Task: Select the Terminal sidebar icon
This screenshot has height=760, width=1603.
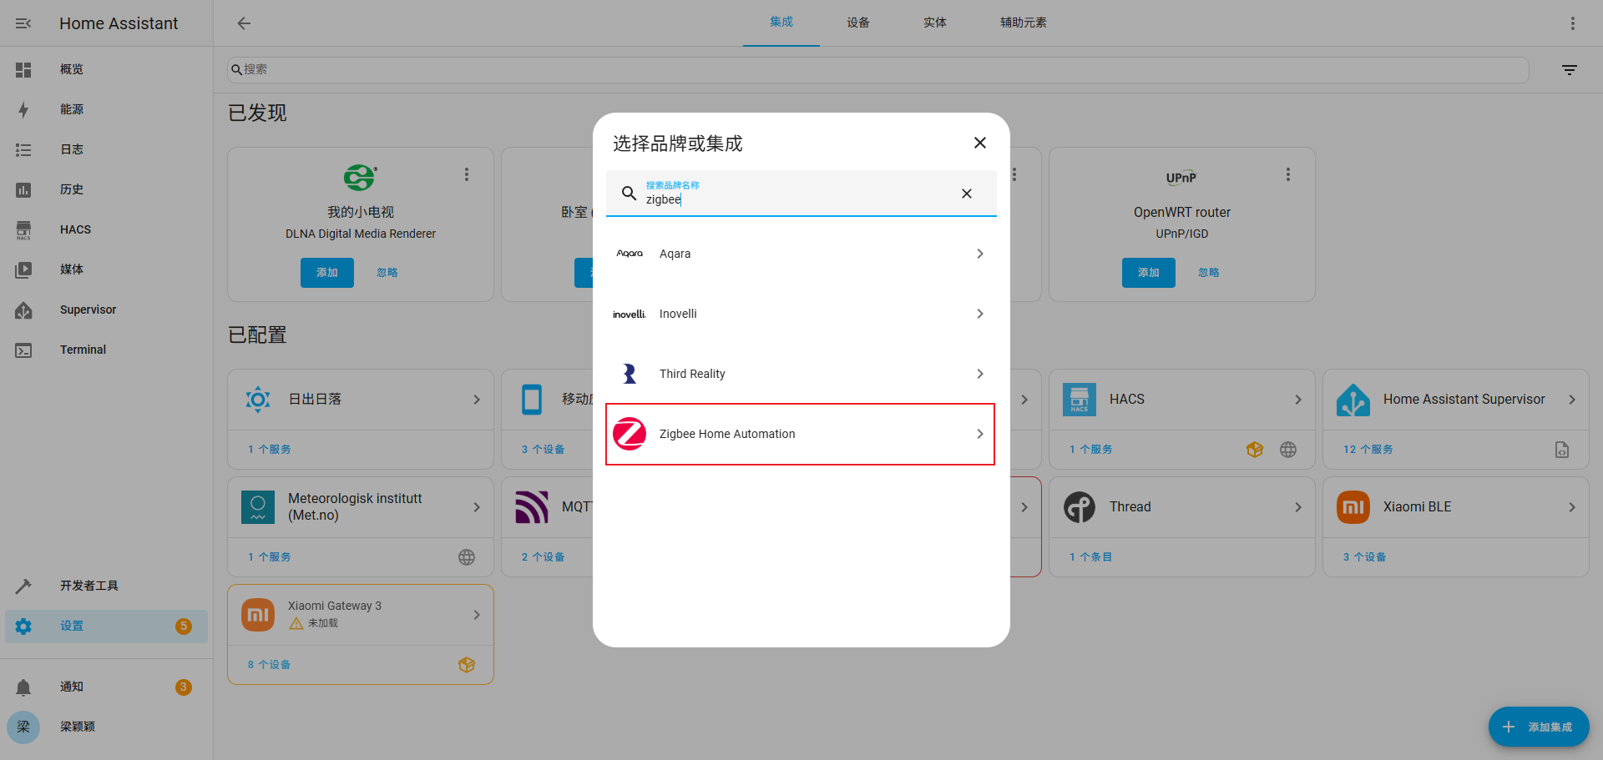Action: point(23,350)
